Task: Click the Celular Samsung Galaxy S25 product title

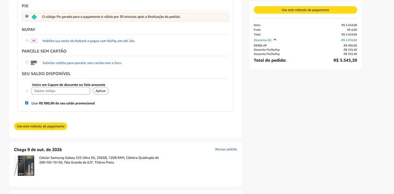Action: point(99,160)
